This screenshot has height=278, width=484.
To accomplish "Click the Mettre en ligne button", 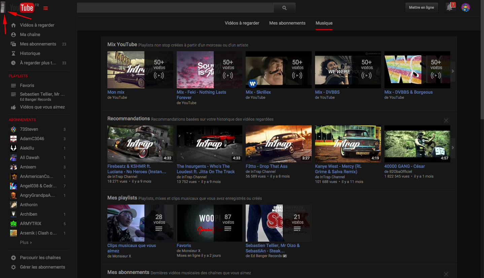I will [x=421, y=7].
